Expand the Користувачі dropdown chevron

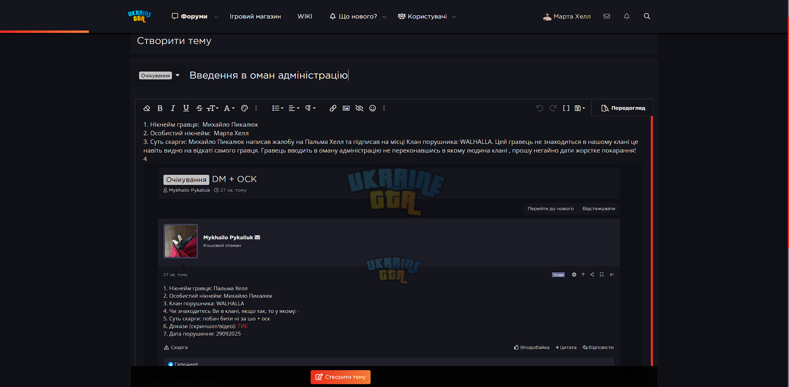(x=454, y=17)
